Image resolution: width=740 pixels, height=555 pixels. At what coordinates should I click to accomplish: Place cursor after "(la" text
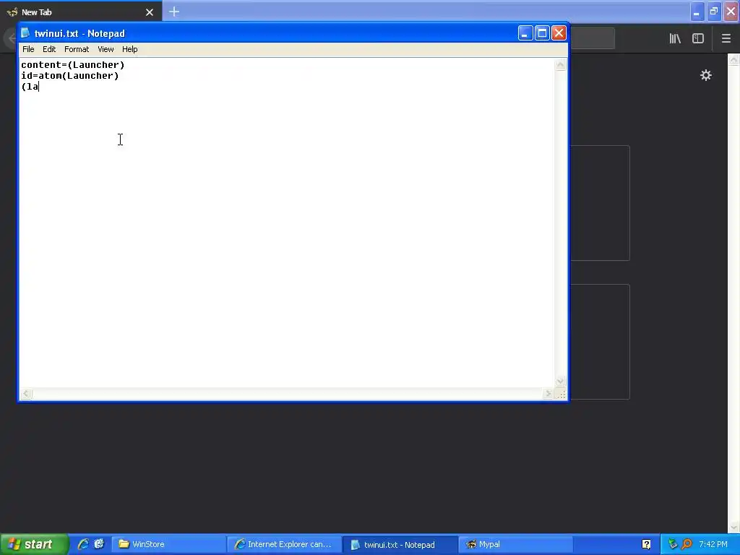point(39,87)
